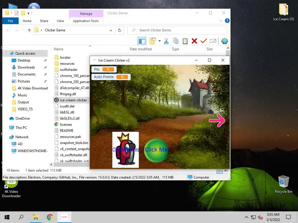Open Desktop in the navigation pane
298x223 pixels.
24,60
